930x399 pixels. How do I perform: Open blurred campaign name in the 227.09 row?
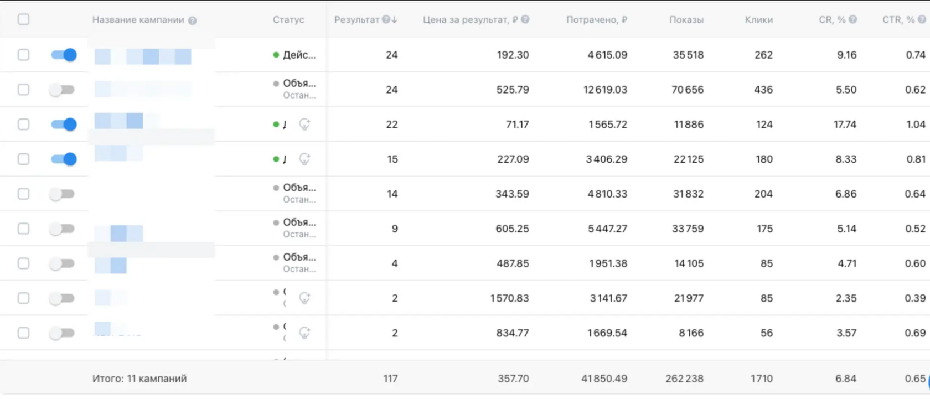pos(119,153)
